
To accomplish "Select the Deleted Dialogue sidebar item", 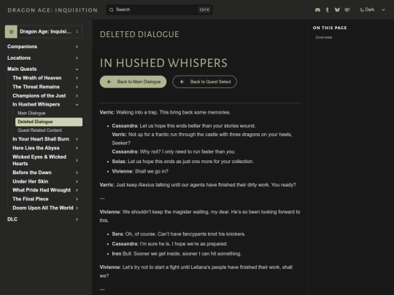I will tap(49, 122).
